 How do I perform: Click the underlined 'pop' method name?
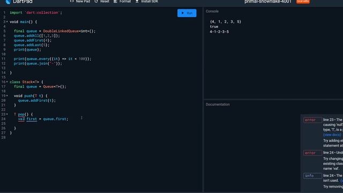click(x=21, y=114)
